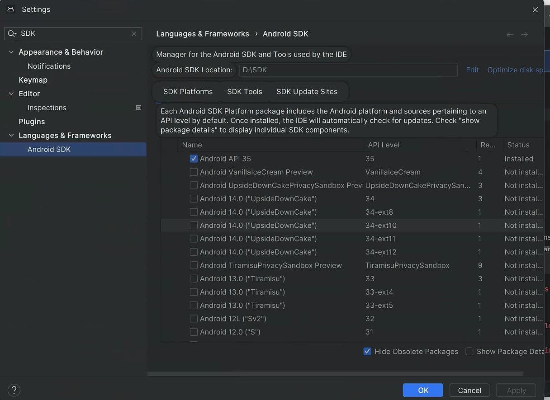Switch to SDK Update Sites tab
This screenshot has width=550, height=400.
(x=307, y=91)
